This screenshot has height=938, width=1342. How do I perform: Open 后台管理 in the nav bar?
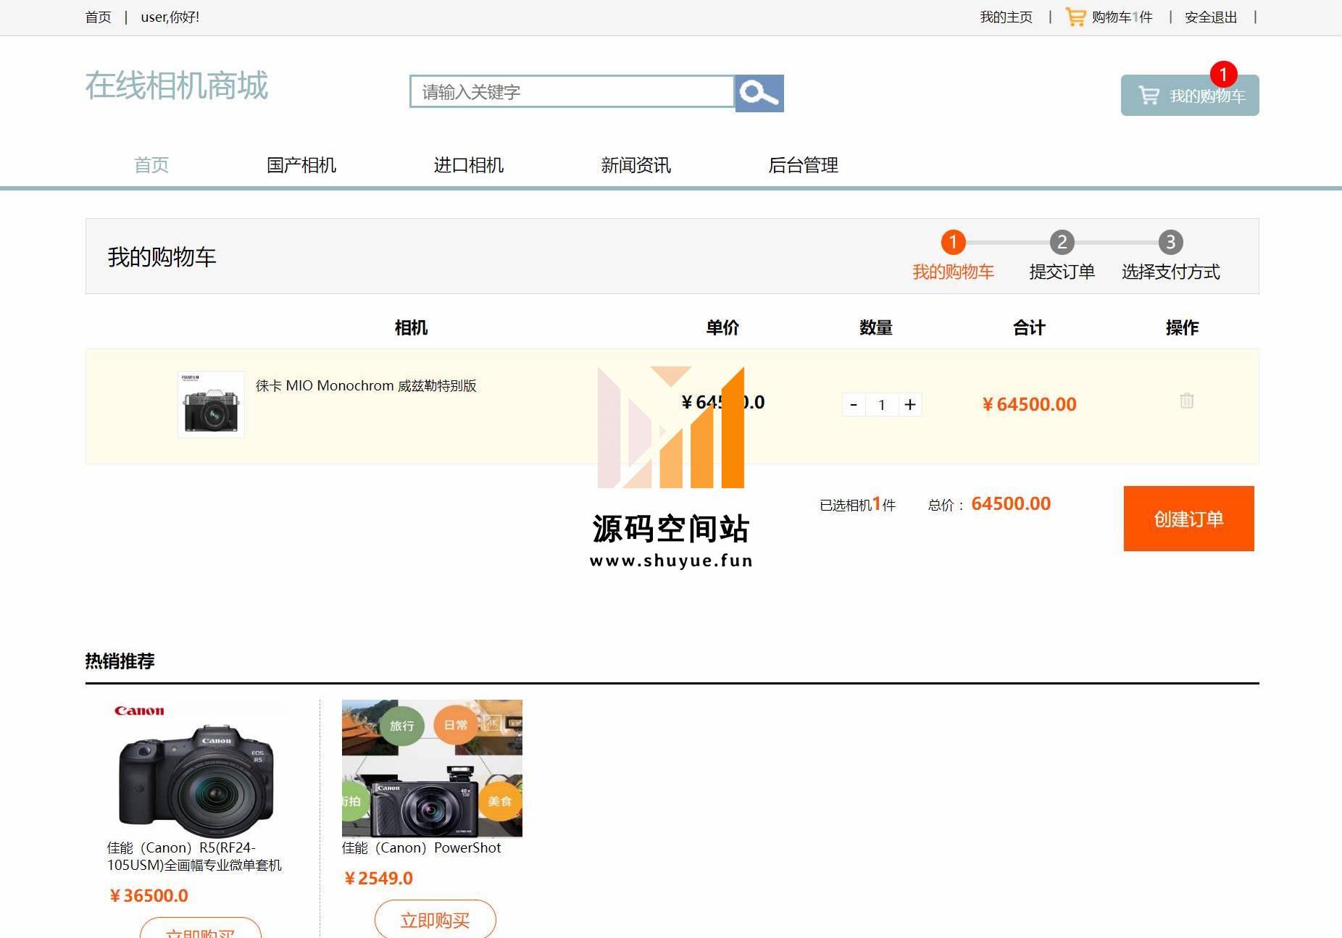tap(803, 165)
